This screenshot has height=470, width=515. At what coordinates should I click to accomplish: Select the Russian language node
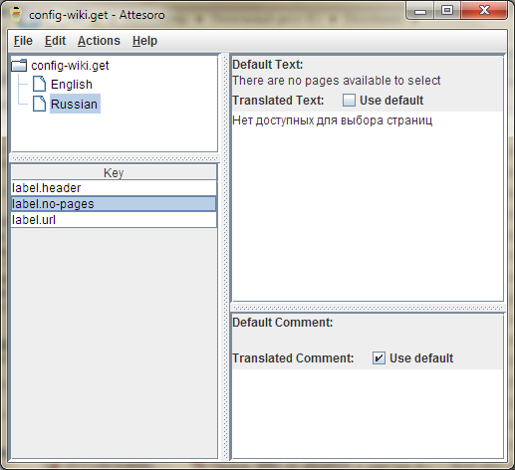point(75,104)
